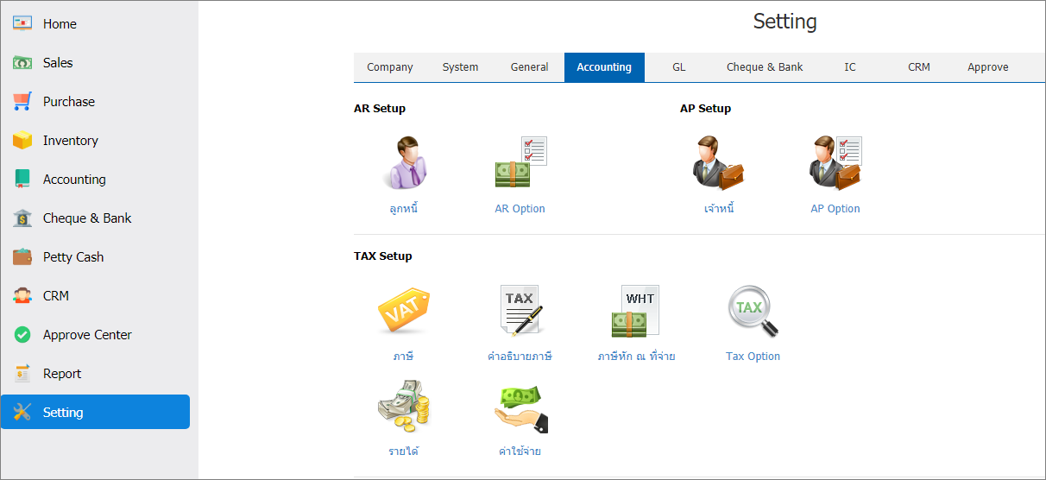This screenshot has height=480, width=1046.
Task: Open the เจ้าหนี้ creditor briefcase icon
Action: (x=719, y=163)
